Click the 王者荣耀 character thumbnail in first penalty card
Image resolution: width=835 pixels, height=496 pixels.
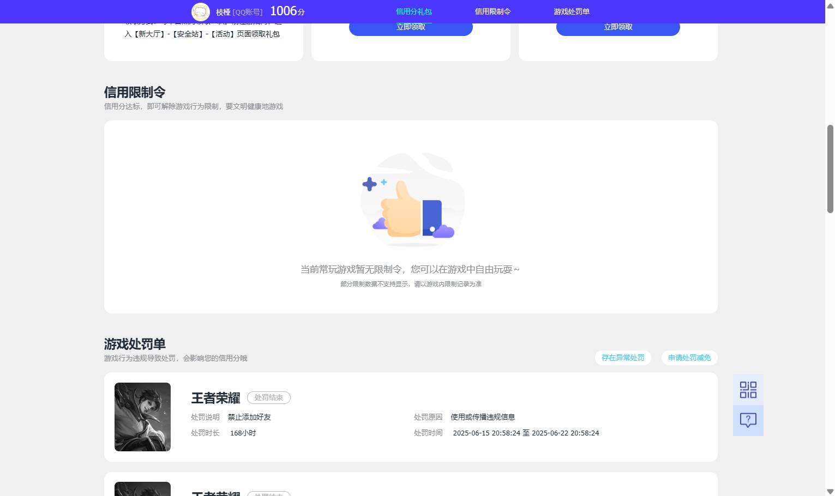pos(142,417)
